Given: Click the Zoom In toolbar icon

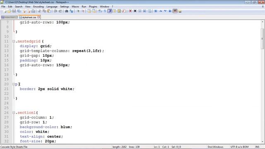Looking at the screenshot, I should (78, 11).
